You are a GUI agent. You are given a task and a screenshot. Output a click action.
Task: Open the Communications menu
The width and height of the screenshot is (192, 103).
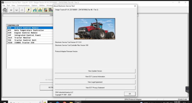[x=23, y=5]
